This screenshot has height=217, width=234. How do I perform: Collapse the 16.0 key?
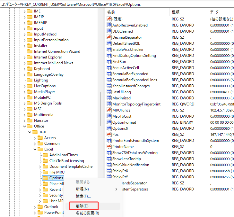tap(30, 132)
